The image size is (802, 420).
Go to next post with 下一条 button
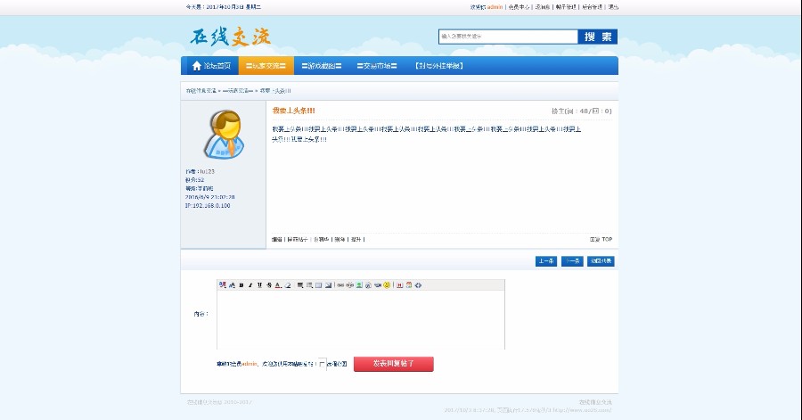[572, 261]
